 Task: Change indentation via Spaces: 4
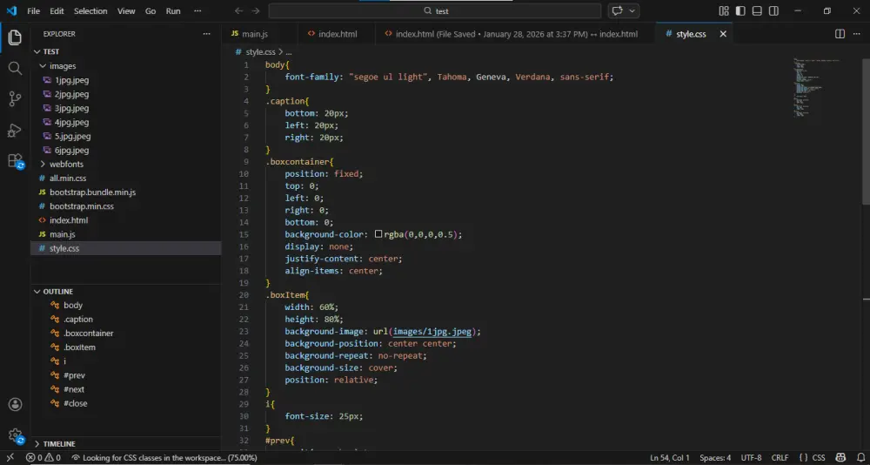coord(715,458)
